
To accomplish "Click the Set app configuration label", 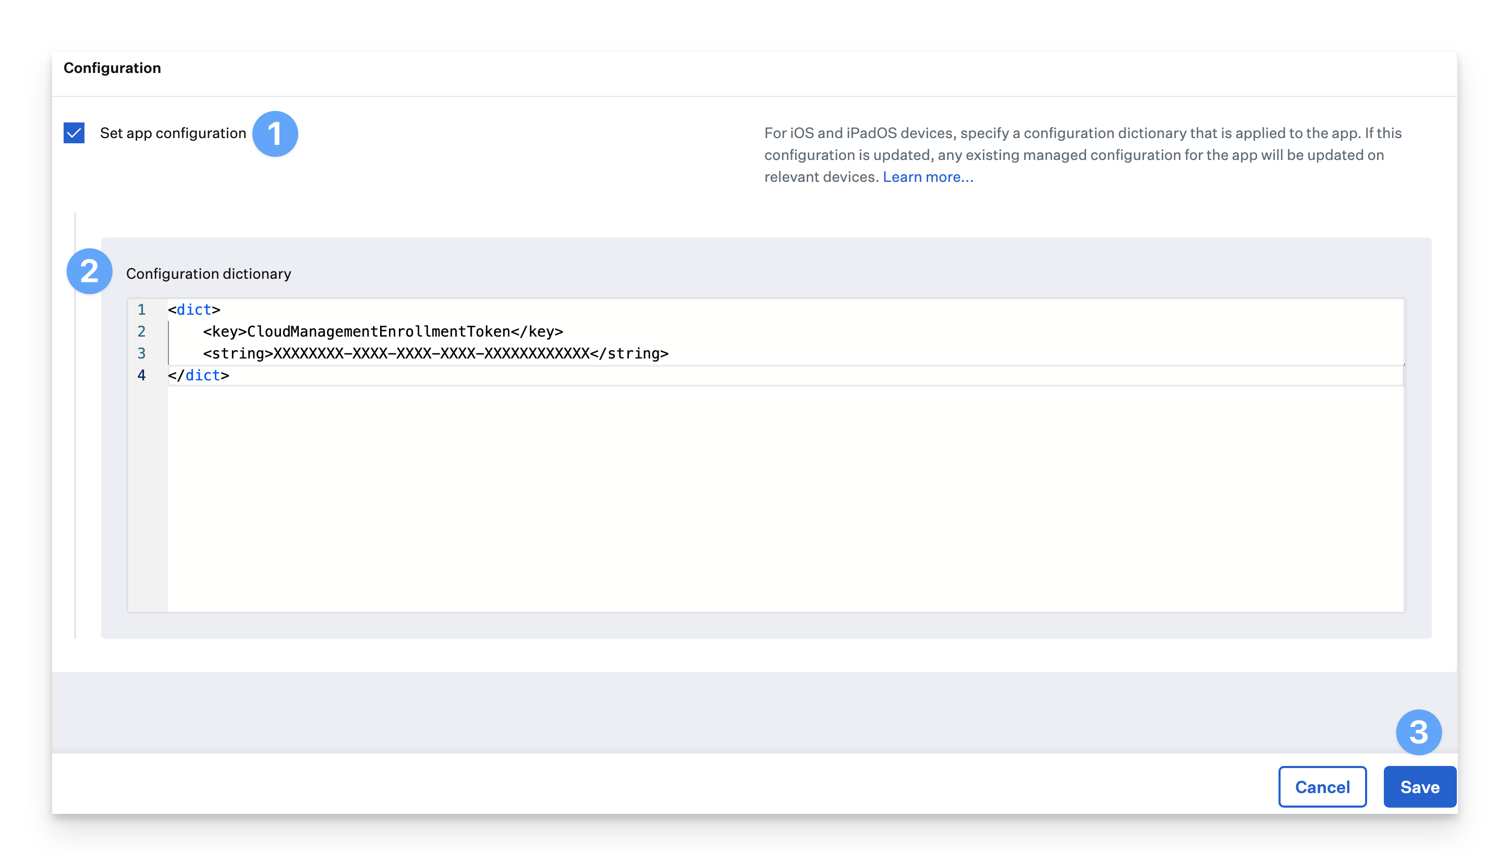I will [173, 133].
